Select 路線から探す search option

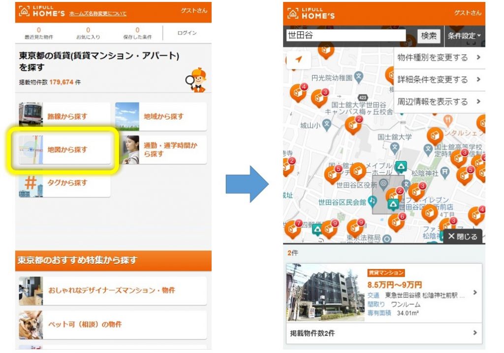[64, 116]
